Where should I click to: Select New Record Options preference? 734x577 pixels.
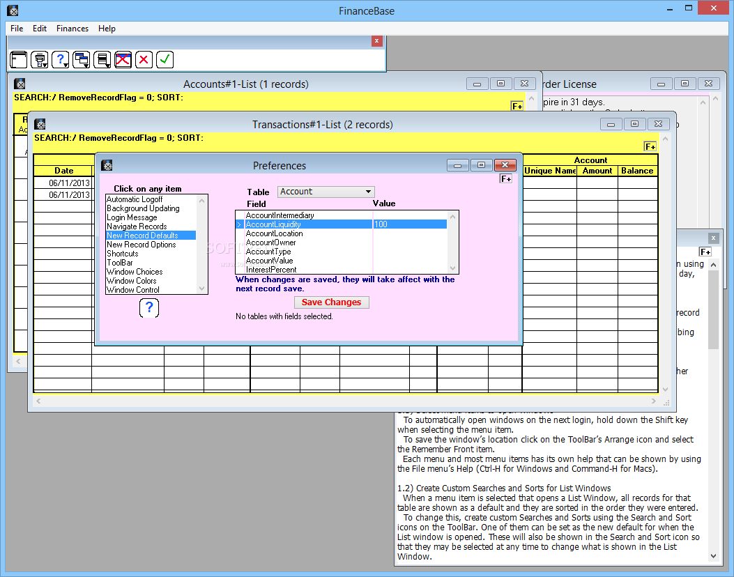click(x=151, y=245)
